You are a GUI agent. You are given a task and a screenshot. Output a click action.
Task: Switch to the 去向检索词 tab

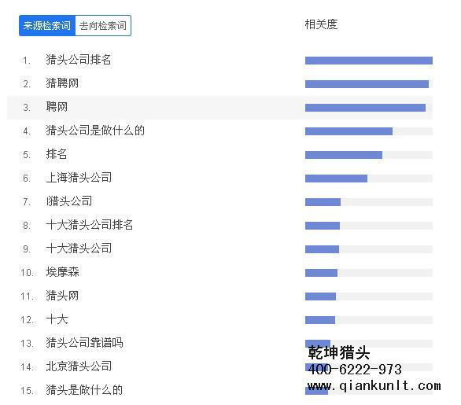tap(103, 26)
